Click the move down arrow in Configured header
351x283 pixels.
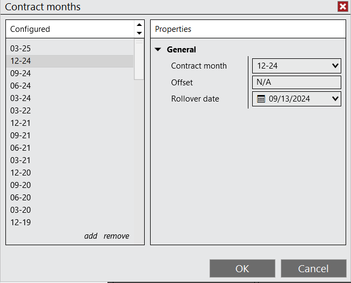(139, 33)
